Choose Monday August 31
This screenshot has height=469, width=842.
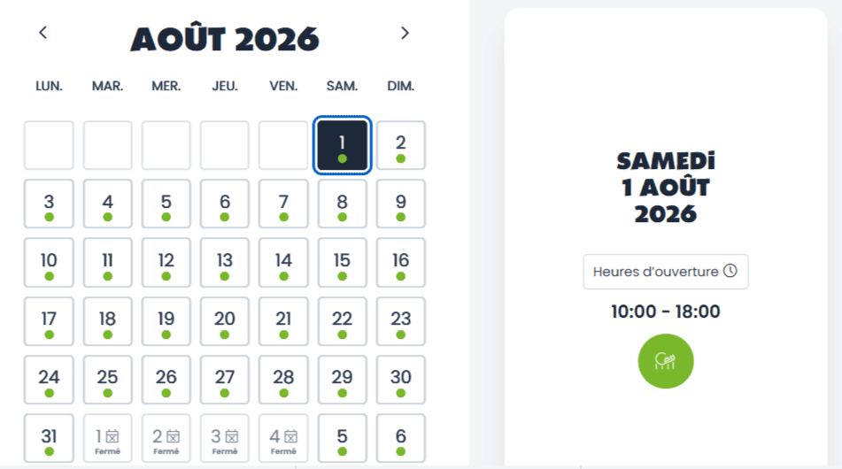tap(49, 438)
